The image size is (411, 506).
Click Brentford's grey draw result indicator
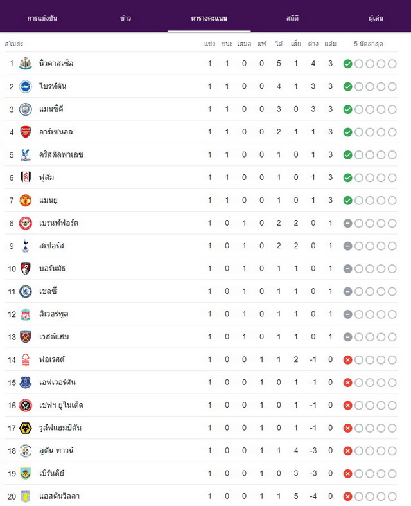click(x=347, y=223)
